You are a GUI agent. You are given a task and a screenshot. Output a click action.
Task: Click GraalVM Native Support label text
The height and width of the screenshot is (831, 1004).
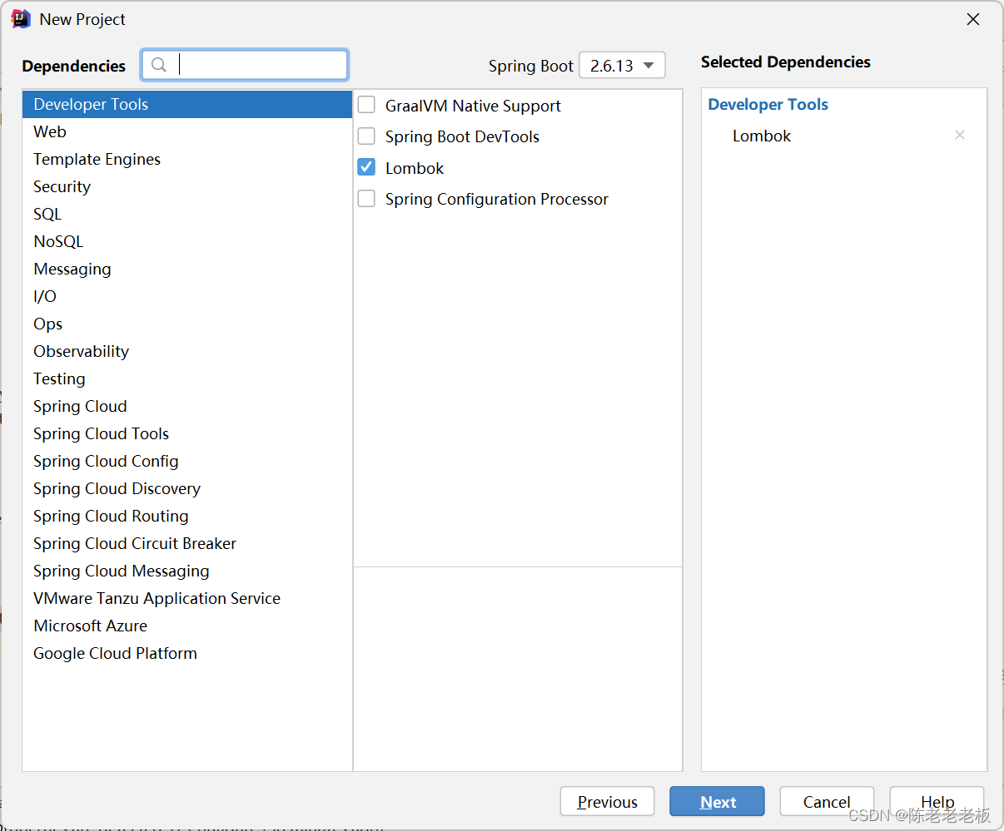pos(473,106)
